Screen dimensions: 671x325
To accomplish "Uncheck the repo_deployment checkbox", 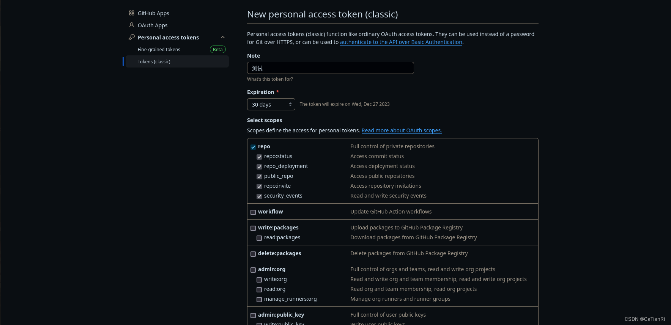I will coord(259,166).
